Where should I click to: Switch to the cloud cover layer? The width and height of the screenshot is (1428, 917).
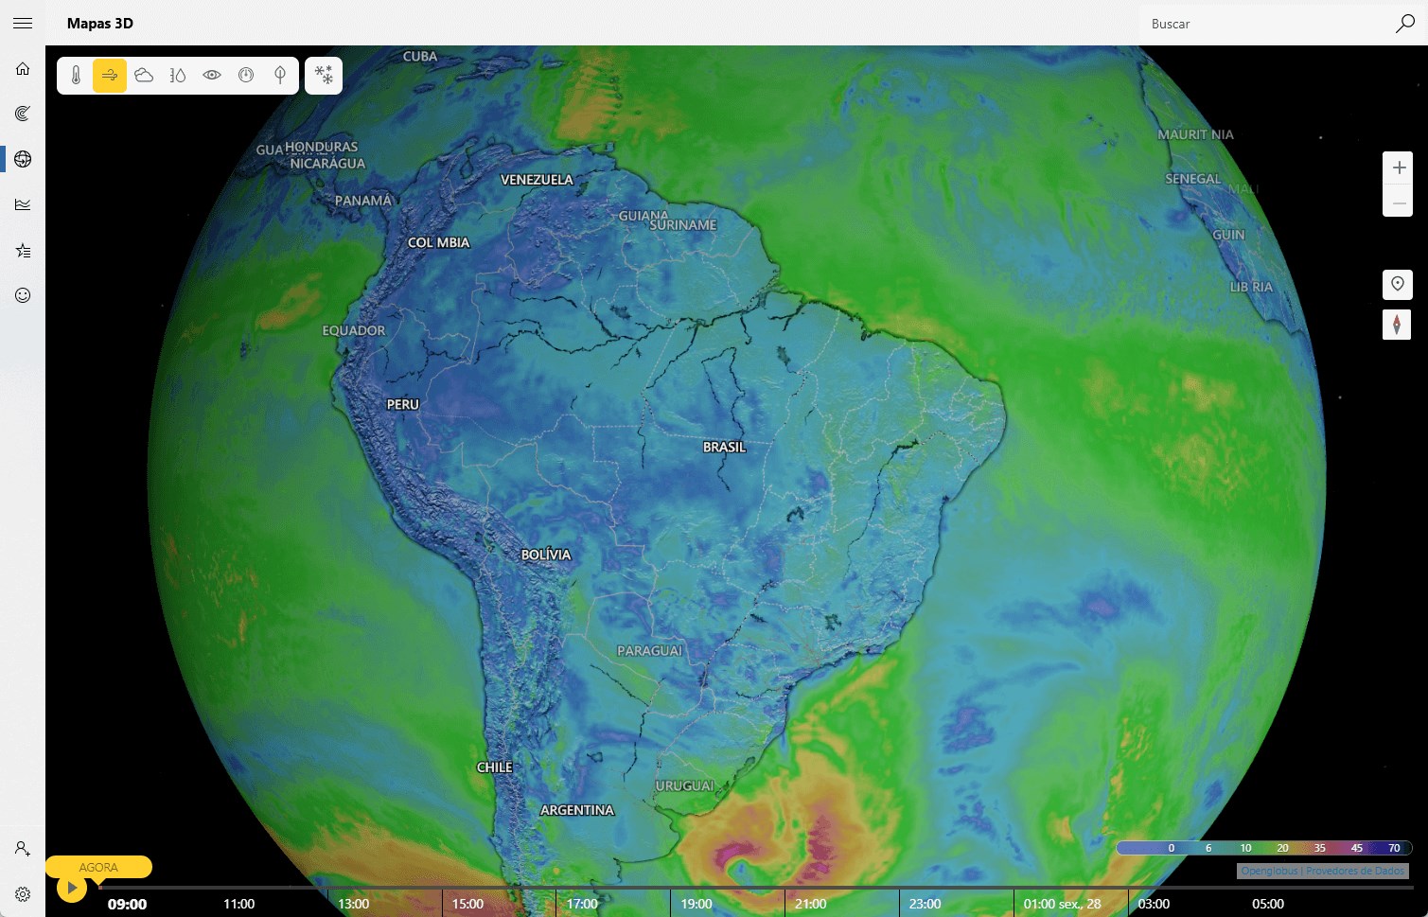coord(144,75)
